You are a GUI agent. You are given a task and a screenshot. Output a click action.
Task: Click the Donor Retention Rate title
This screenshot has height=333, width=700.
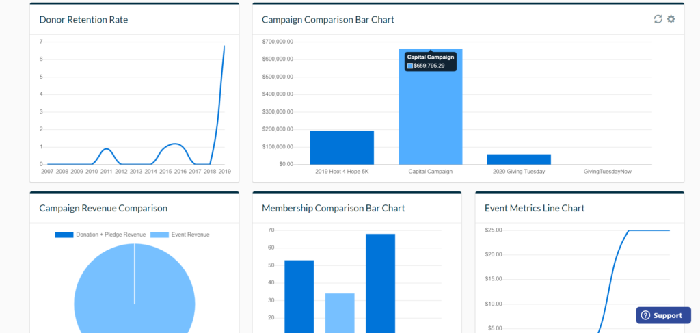[x=83, y=20]
